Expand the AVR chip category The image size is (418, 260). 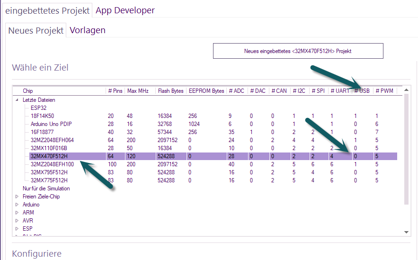(x=17, y=221)
